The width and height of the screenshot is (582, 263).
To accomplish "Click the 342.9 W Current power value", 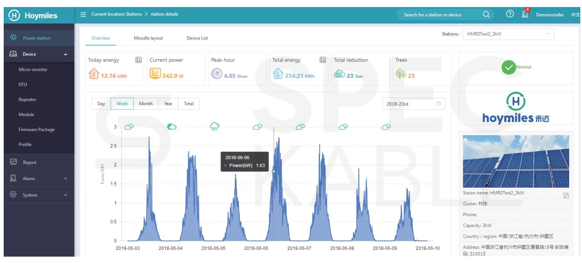I will coord(173,76).
